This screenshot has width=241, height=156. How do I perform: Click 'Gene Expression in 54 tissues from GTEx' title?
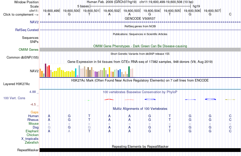[140, 62]
